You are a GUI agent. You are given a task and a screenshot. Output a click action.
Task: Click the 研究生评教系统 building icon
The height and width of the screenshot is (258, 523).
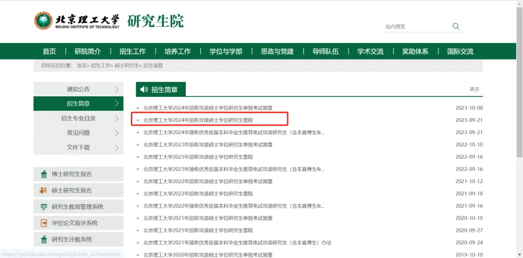pos(44,239)
